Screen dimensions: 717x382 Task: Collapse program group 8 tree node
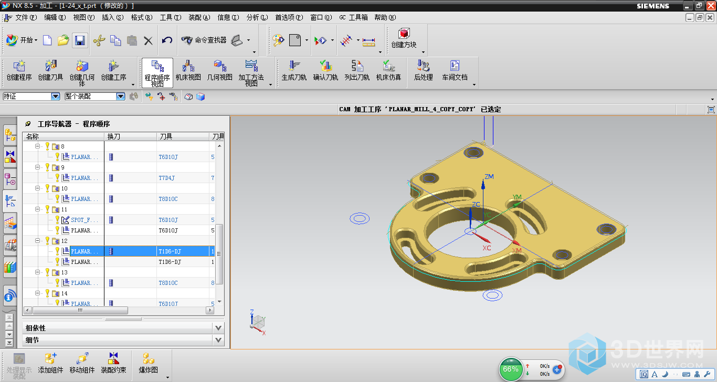[x=38, y=146]
